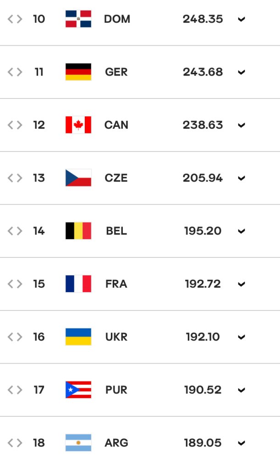This screenshot has width=280, height=469.
Task: Click the Belgium flag icon
Action: click(78, 231)
